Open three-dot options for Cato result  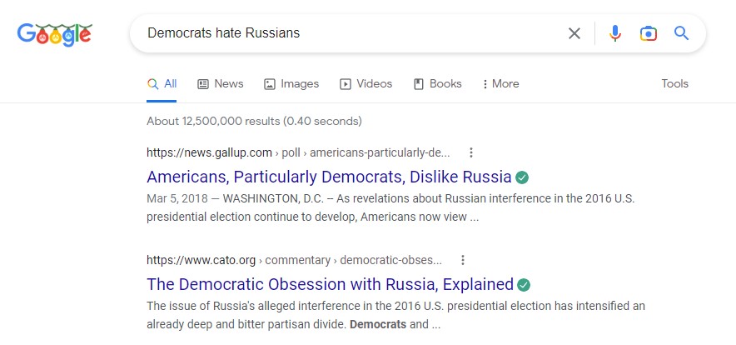click(463, 260)
